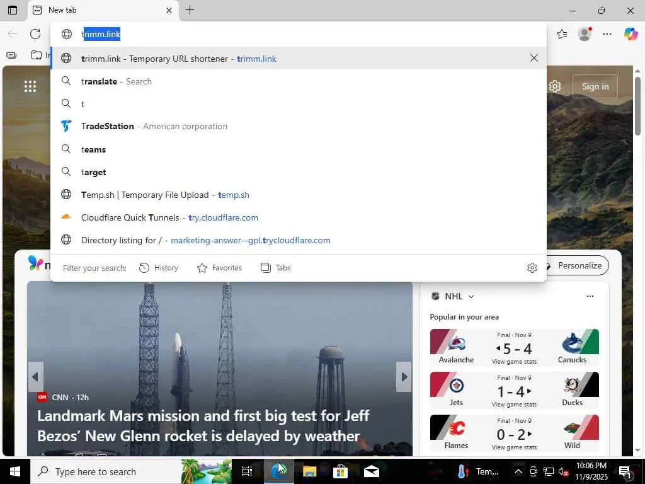645x484 pixels.
Task: Open Directory listing trycloudflare suggestion
Action: point(298,240)
